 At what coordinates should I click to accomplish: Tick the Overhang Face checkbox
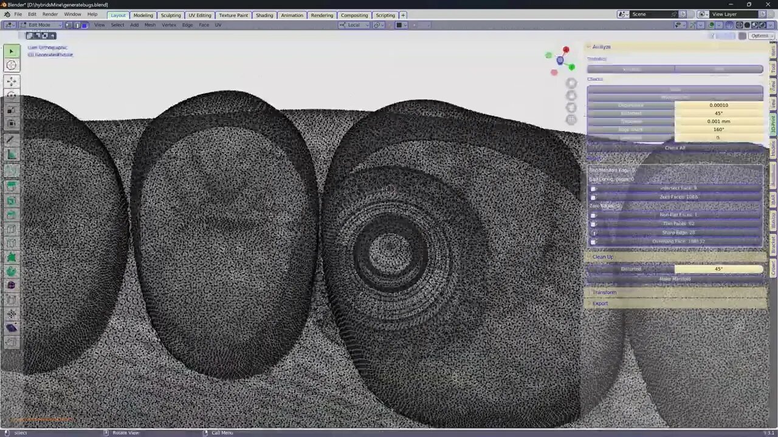coord(594,242)
